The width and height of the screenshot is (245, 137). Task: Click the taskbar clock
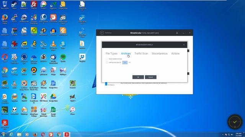[238, 134]
